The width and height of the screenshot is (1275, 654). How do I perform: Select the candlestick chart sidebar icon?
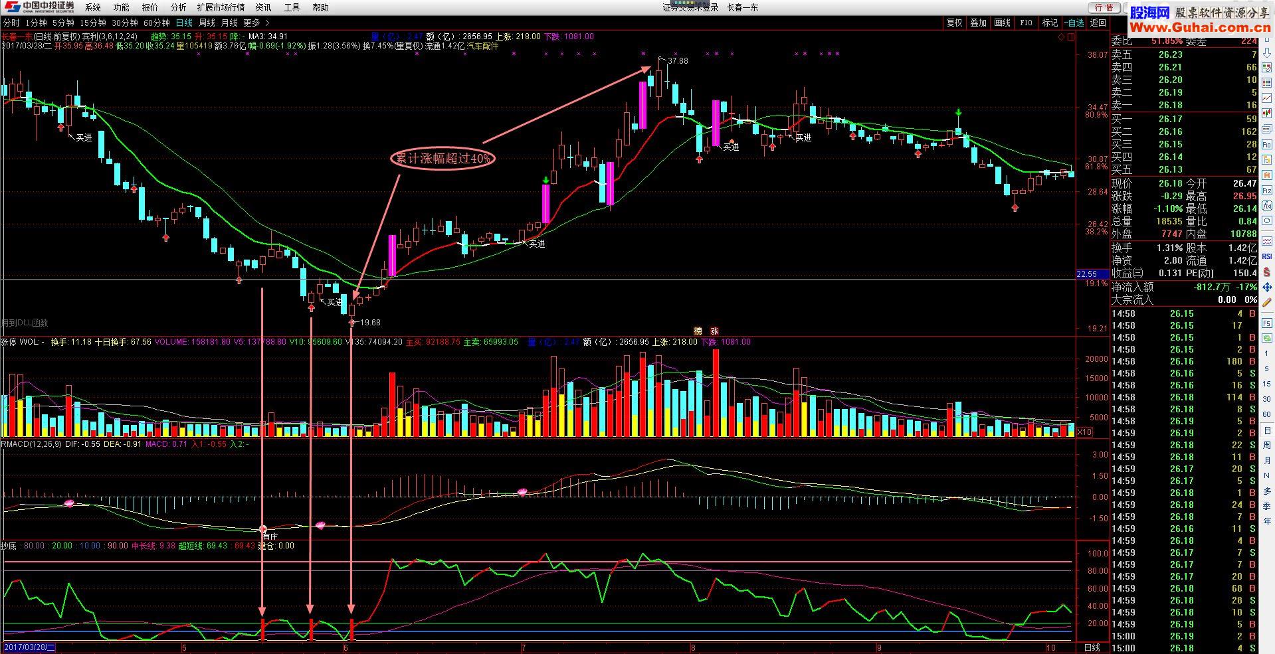click(x=1267, y=113)
